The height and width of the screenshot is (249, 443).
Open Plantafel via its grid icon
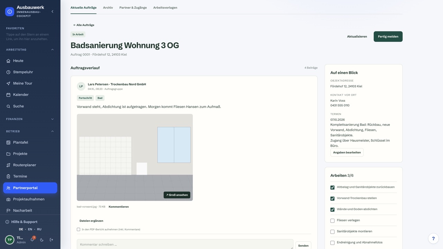(x=8, y=142)
